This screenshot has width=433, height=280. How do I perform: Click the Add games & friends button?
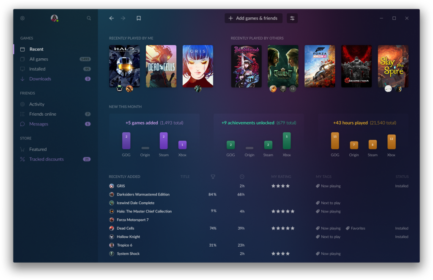(253, 18)
